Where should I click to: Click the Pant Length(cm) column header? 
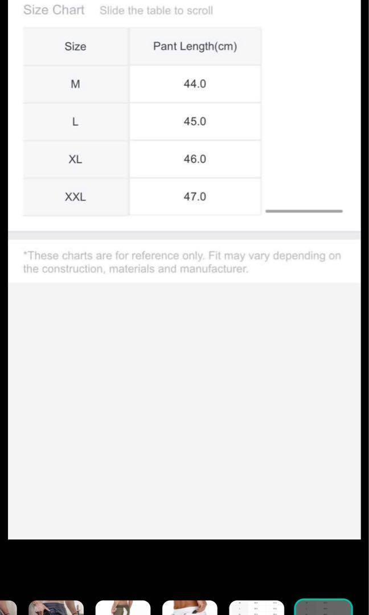tap(195, 47)
